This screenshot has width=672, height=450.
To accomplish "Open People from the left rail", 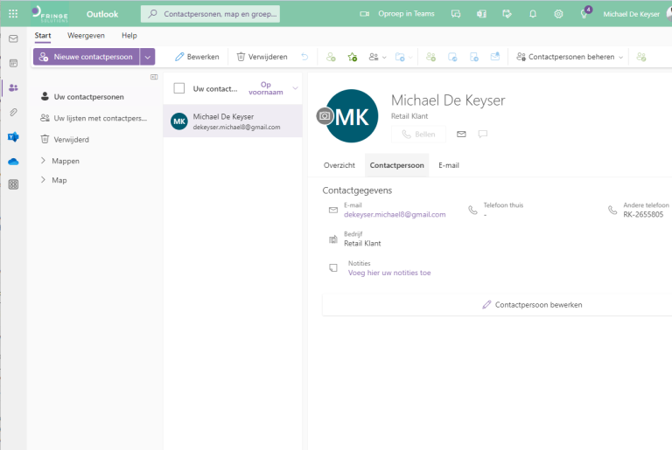I will [x=13, y=87].
